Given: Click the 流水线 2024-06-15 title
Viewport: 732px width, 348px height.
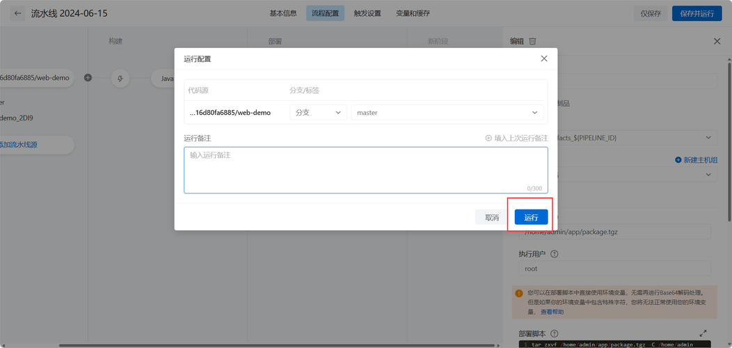Looking at the screenshot, I should coord(69,13).
